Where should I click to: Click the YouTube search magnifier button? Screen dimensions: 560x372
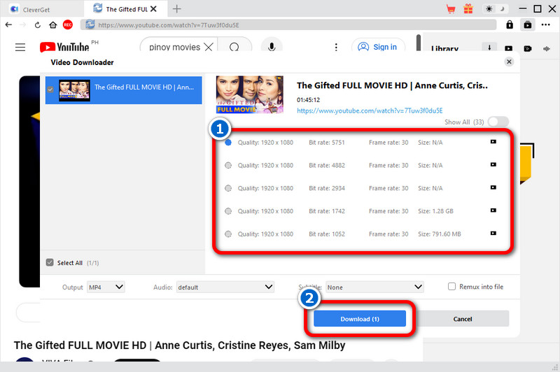234,47
